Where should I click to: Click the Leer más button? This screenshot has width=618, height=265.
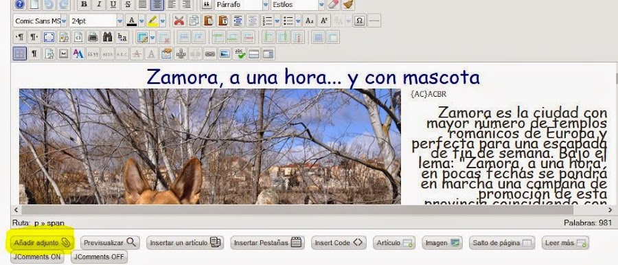[565, 242]
